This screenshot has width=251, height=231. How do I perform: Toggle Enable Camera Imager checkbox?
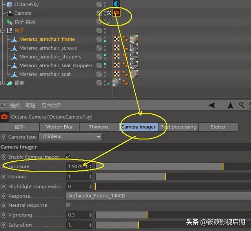click(68, 156)
